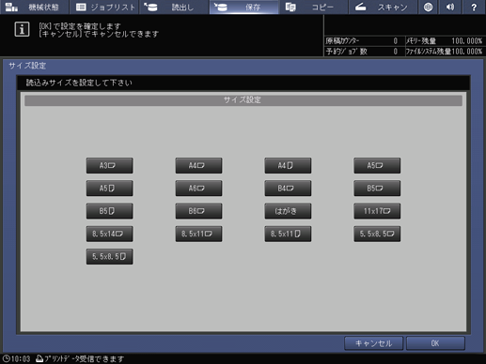Screen dimensions: 486x364
Task: Click the information icon beside the message
Action: coord(22,29)
